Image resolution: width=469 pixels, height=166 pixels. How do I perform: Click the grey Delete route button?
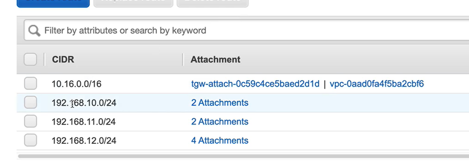213,2
